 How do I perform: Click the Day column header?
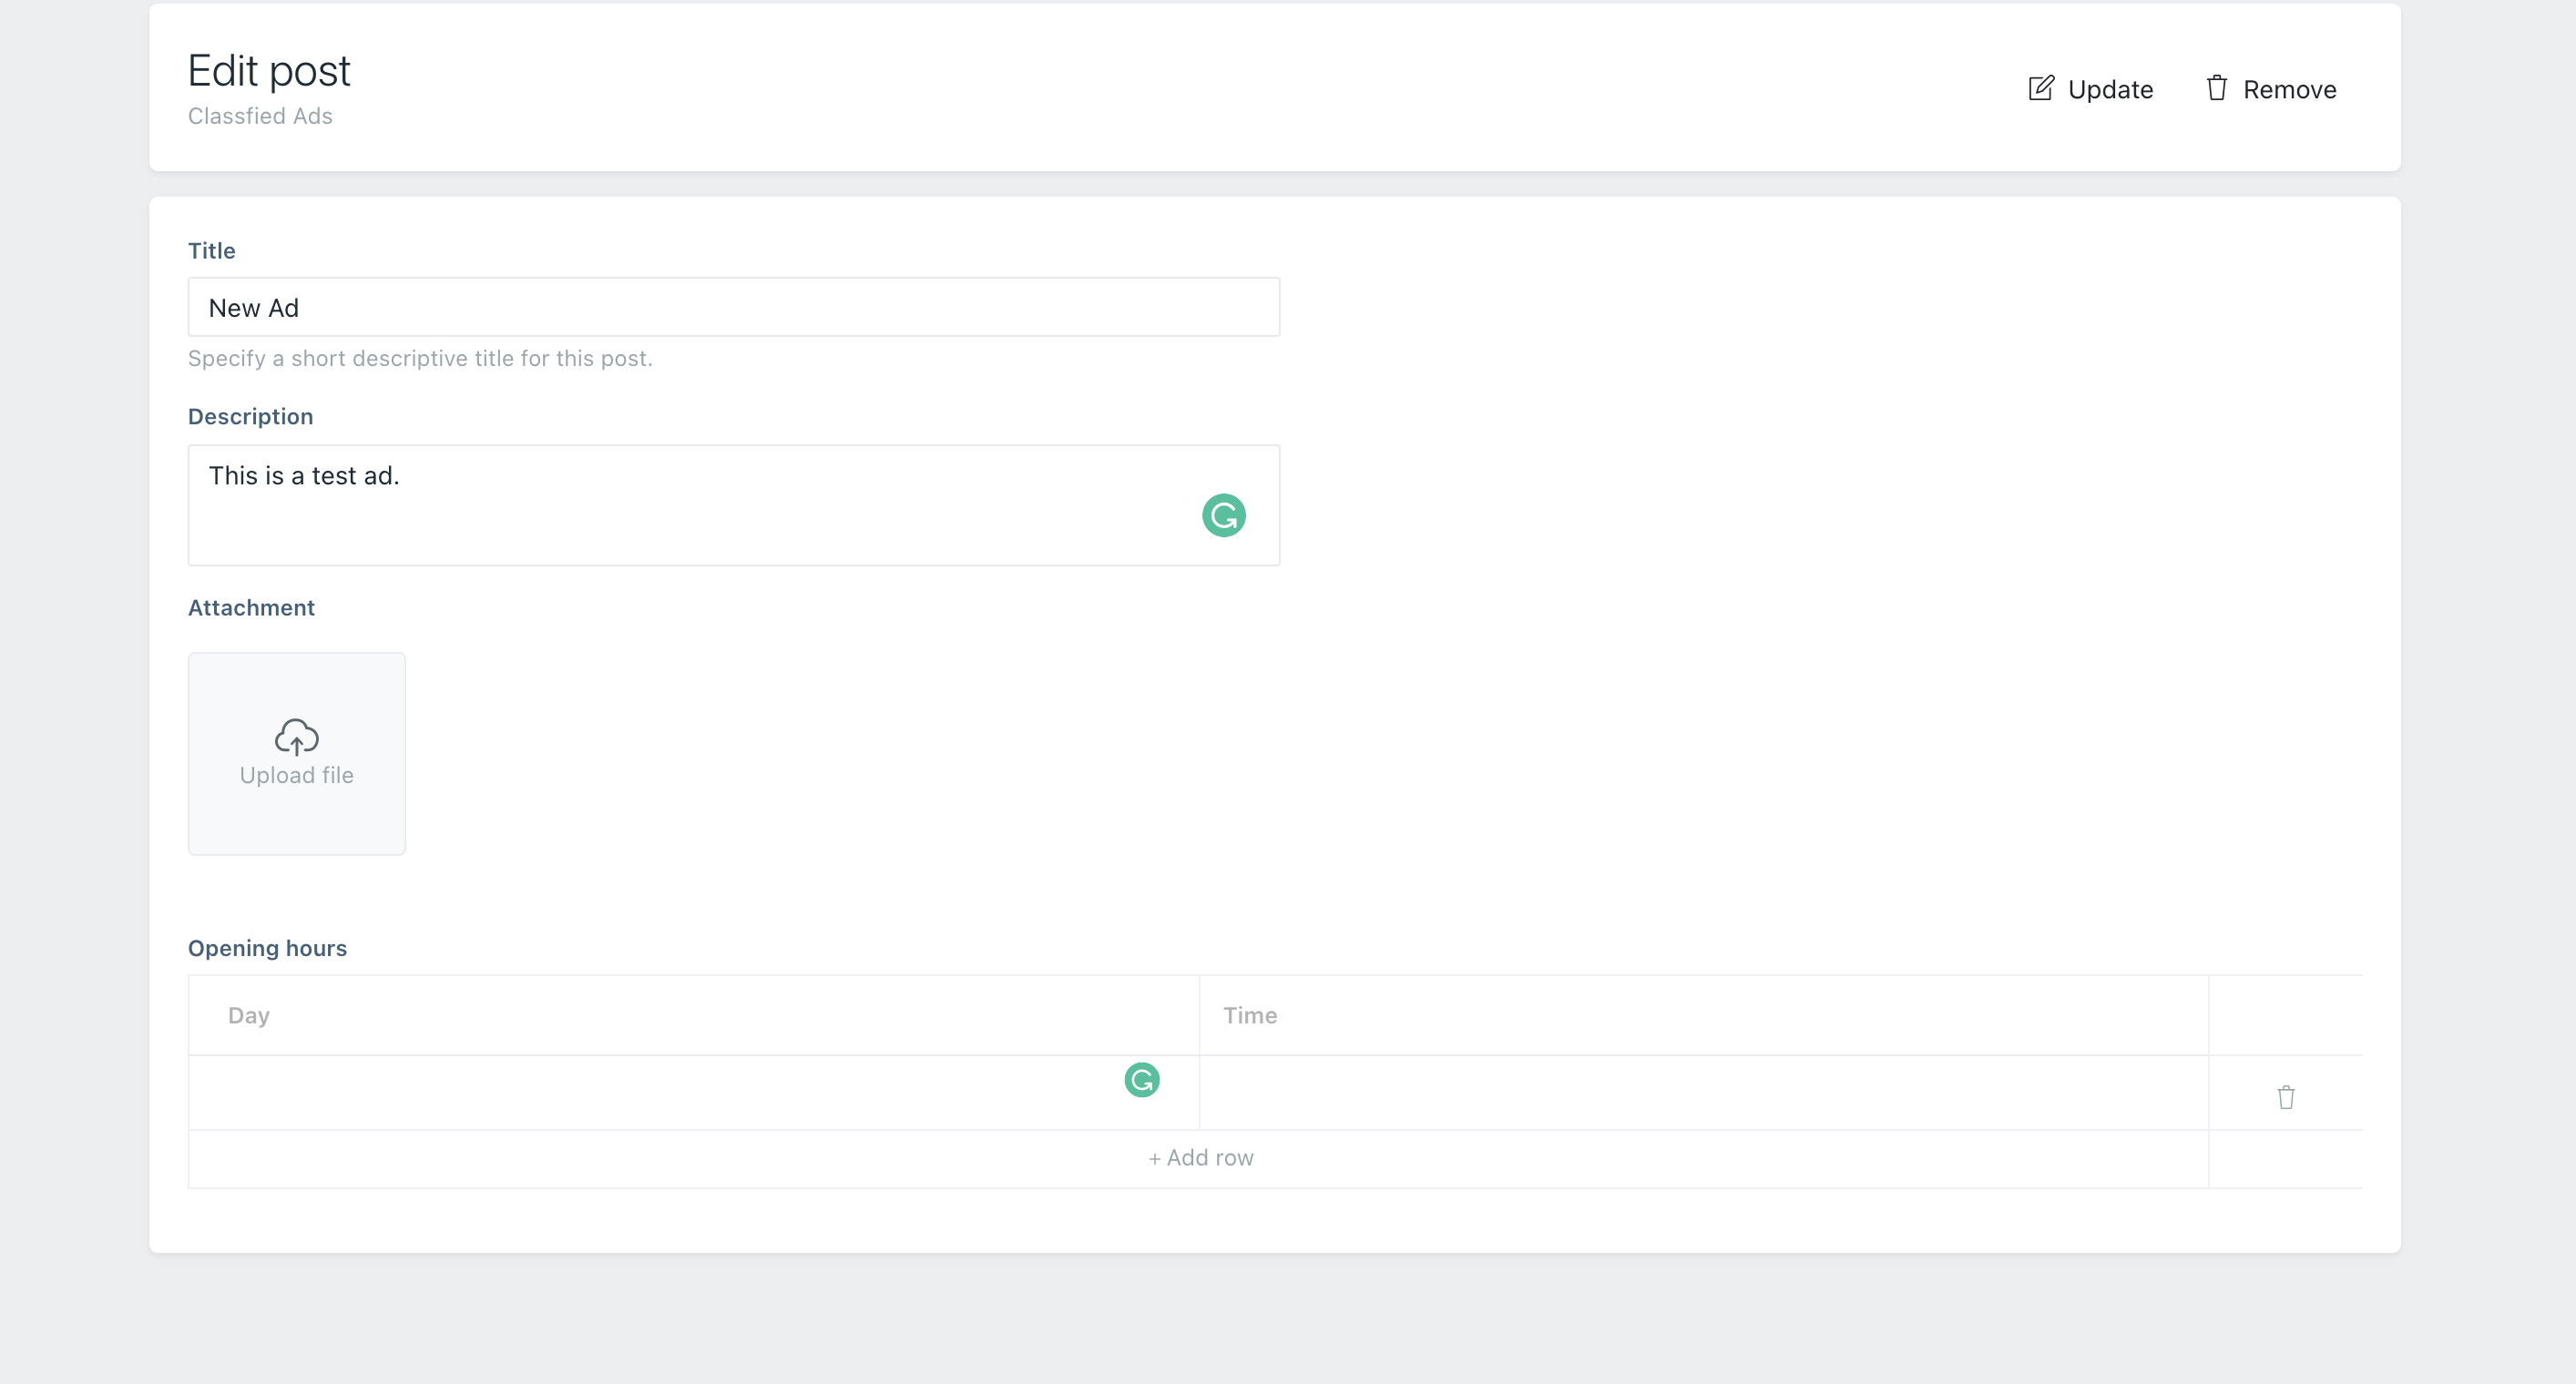(249, 1015)
